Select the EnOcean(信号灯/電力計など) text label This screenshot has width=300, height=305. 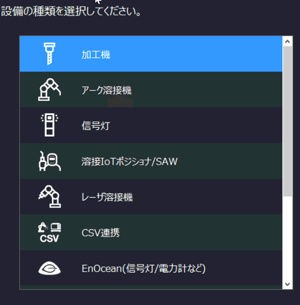[x=144, y=269]
